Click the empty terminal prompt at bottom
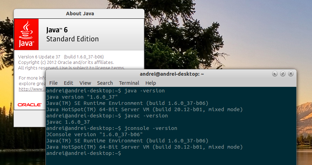 (x=84, y=153)
